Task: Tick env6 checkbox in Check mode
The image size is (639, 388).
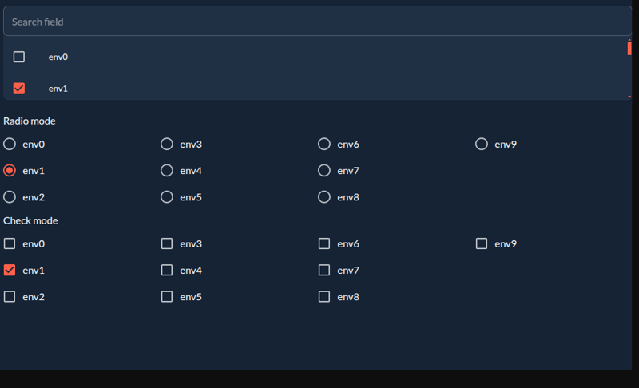Action: tap(324, 244)
